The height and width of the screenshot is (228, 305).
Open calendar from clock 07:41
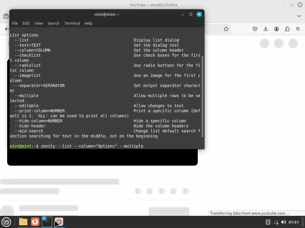pyautogui.click(x=293, y=222)
